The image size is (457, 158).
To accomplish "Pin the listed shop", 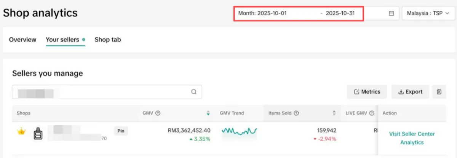I will (x=121, y=131).
